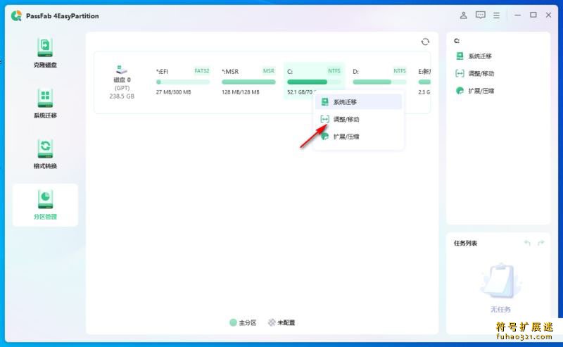Select the *:MSR partition

248,81
